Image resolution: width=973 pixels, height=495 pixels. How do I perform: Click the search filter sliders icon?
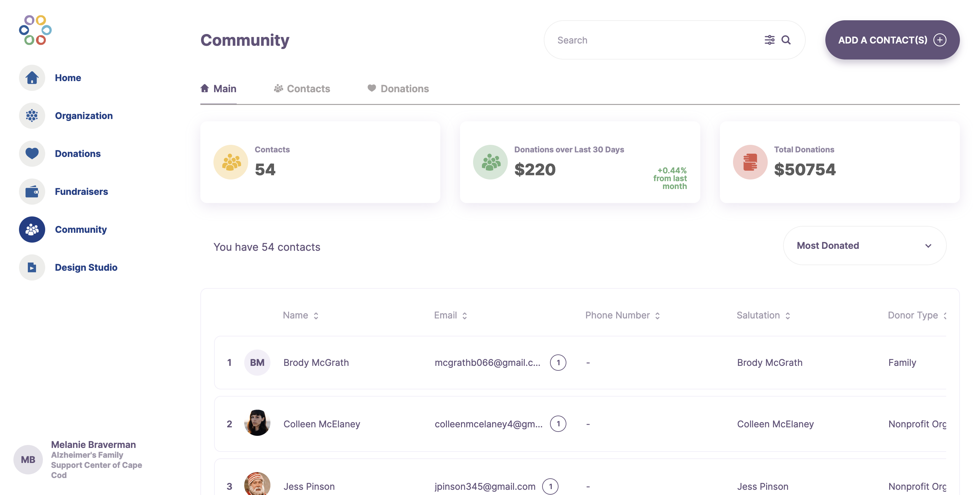(769, 40)
